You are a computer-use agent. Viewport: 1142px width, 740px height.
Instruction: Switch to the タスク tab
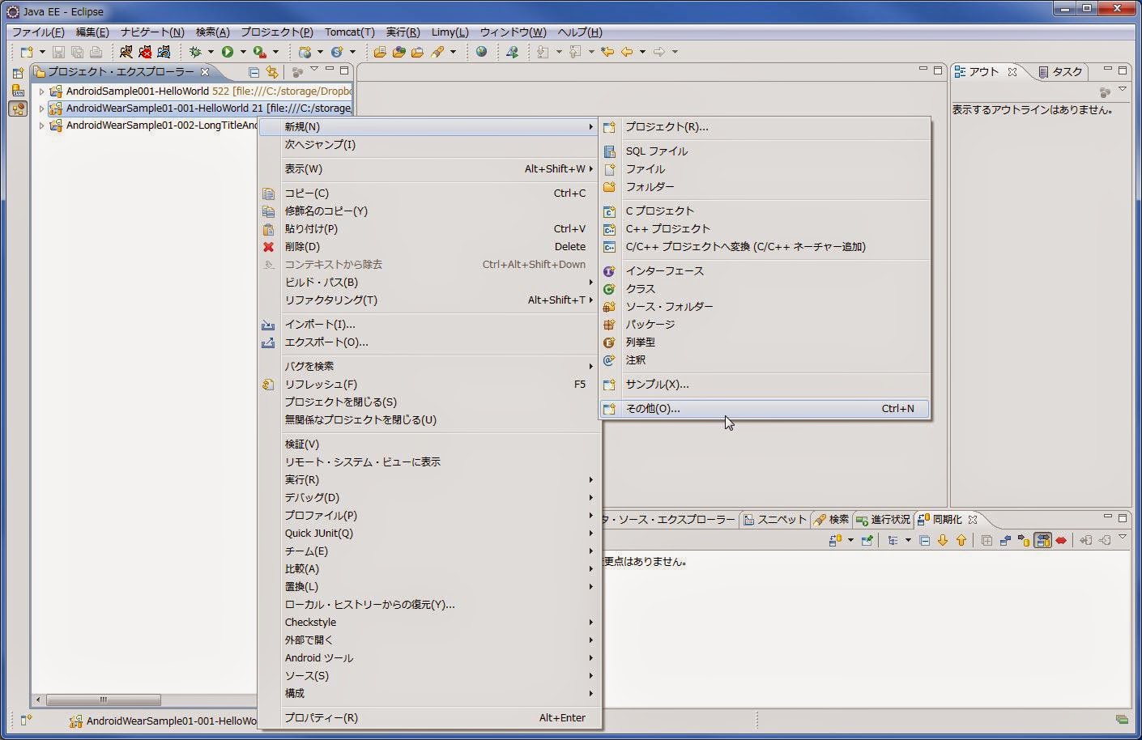click(x=1060, y=72)
